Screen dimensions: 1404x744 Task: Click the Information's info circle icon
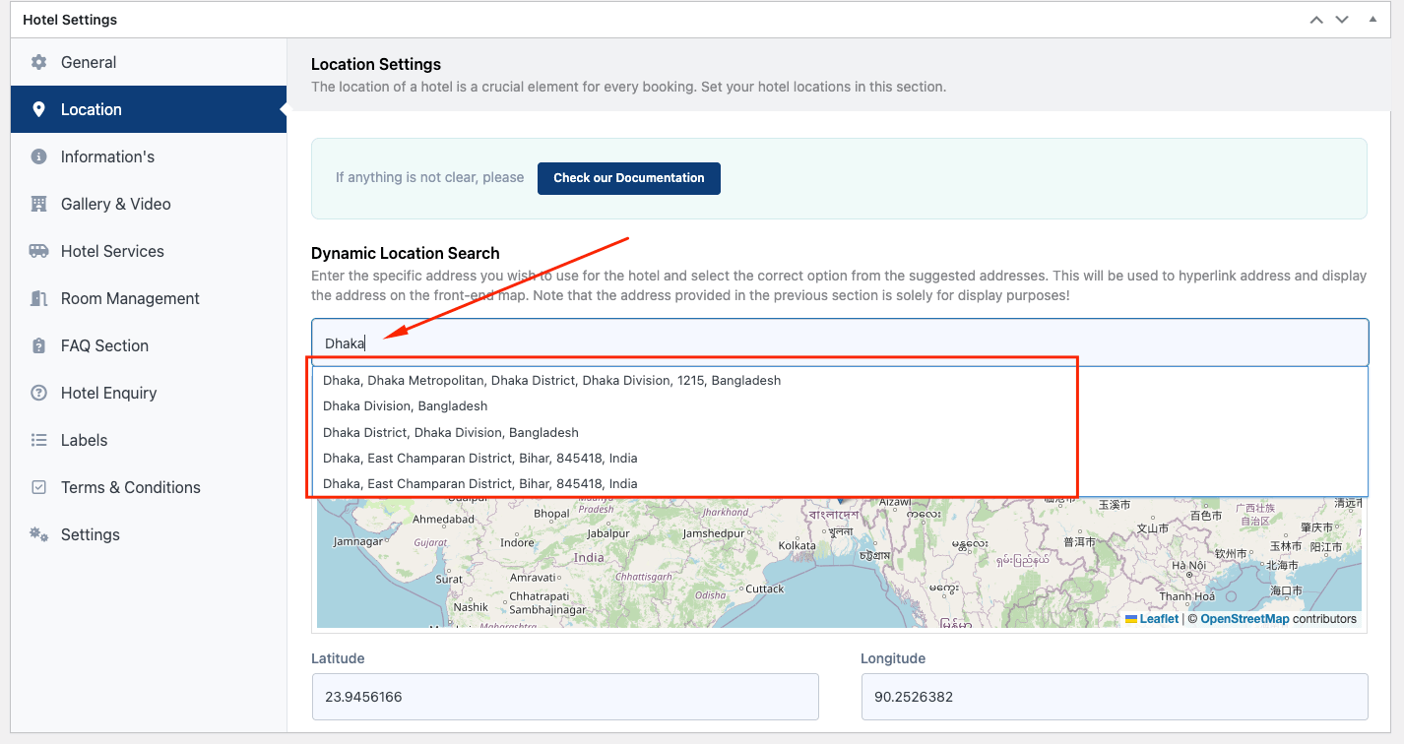(x=38, y=156)
